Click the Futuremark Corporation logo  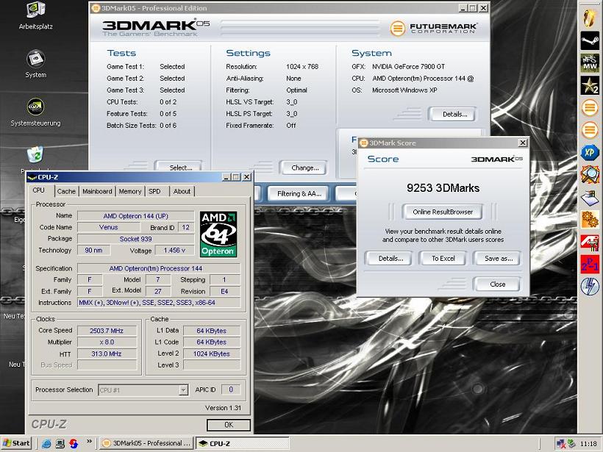(434, 28)
